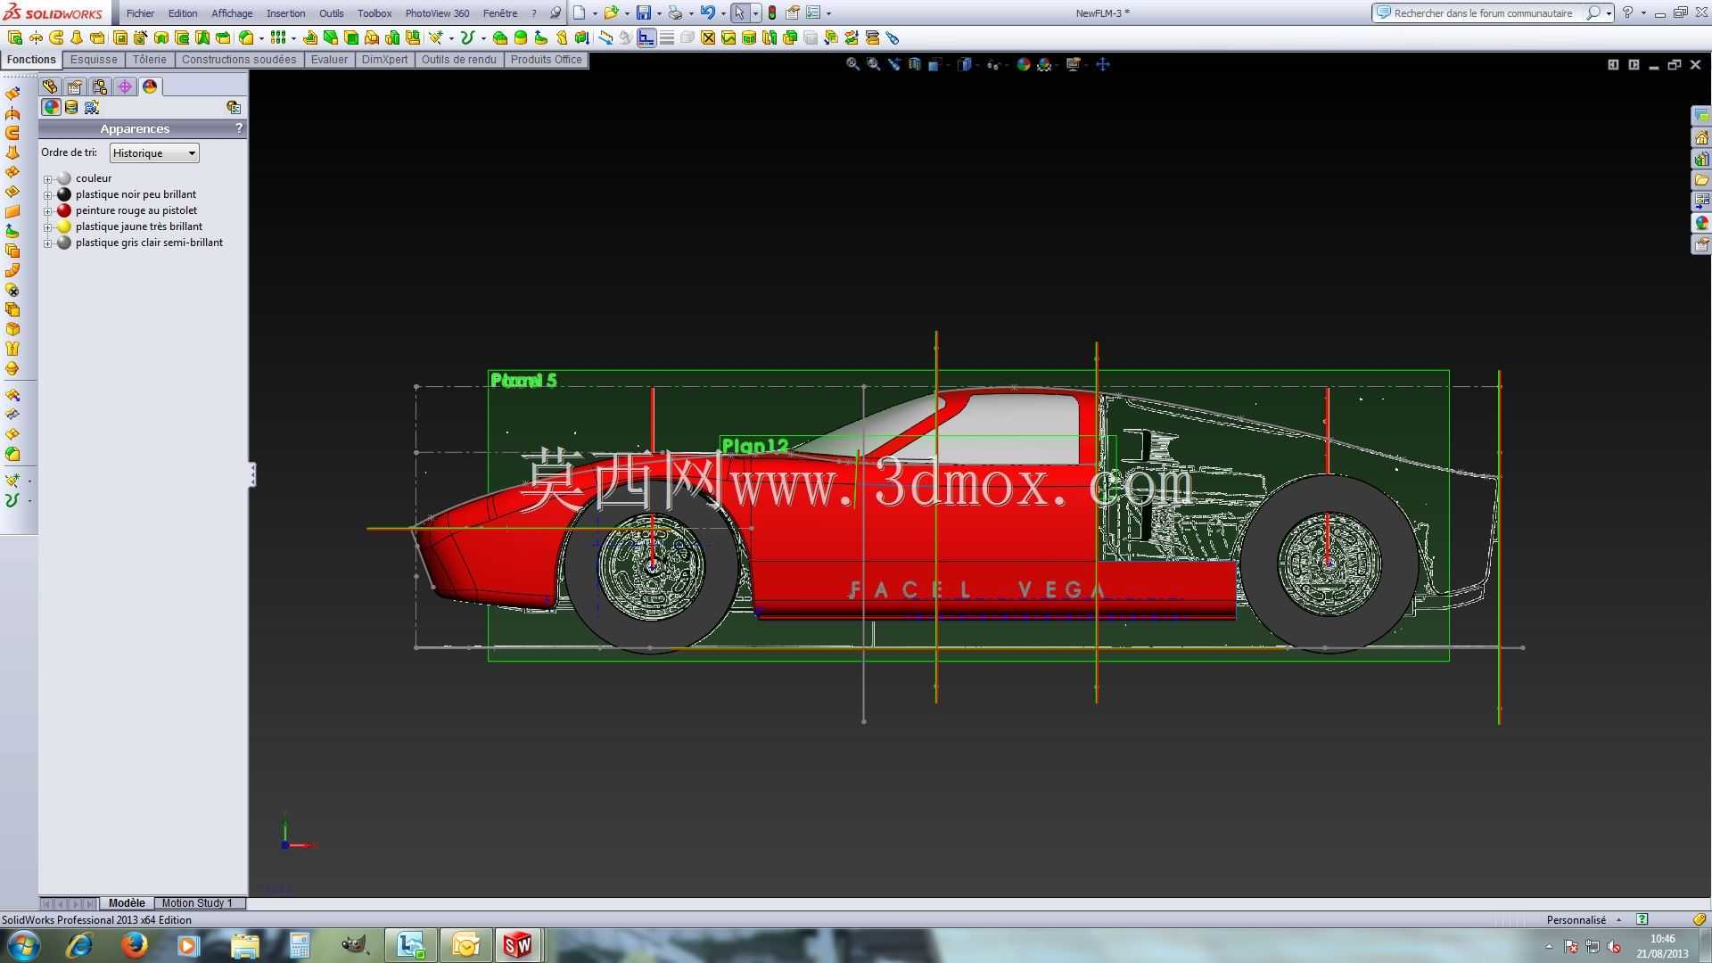Click the Apply Scene icon in viewport toolbar
The image size is (1712, 963).
click(x=1044, y=64)
